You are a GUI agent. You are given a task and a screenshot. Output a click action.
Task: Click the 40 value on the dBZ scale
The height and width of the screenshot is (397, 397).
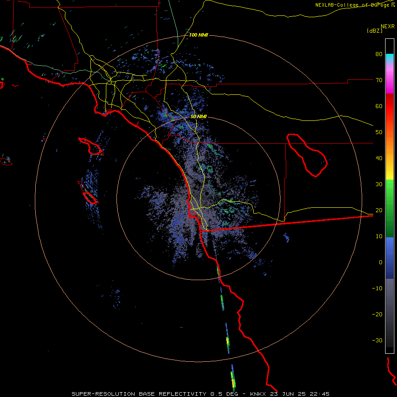tap(379, 158)
